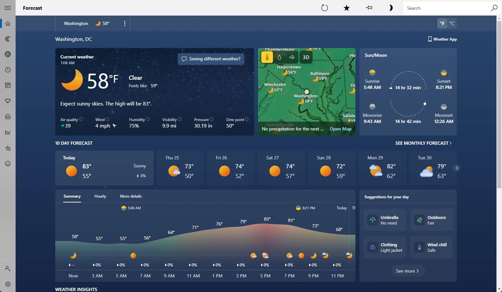This screenshot has height=292, width=502.
Task: Open the Historical weather trends sidebar icon
Action: (8, 132)
